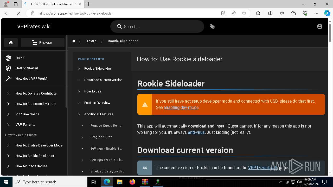The image size is (333, 187).
Task: Open the app available install icon
Action: (223, 13)
